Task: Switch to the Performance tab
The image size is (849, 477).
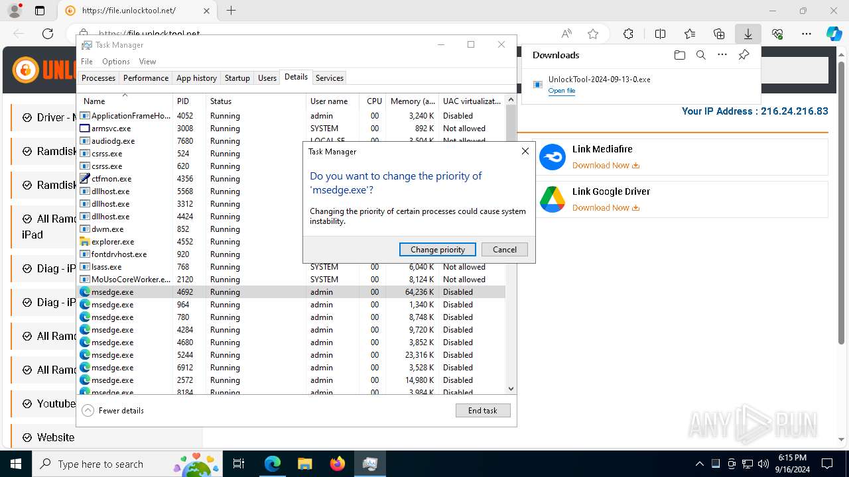Action: (146, 78)
